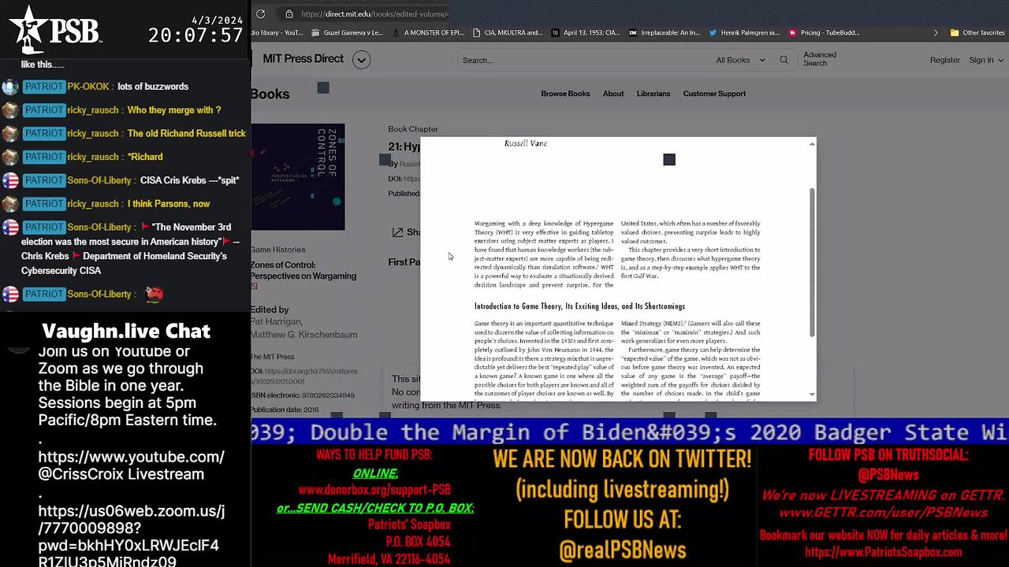Click the Register link
The width and height of the screenshot is (1009, 567).
[x=944, y=60]
